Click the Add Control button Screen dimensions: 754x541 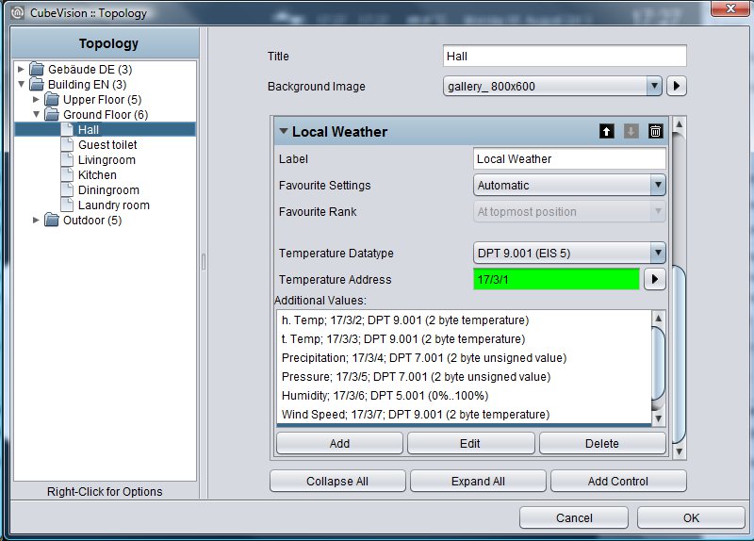tap(618, 481)
